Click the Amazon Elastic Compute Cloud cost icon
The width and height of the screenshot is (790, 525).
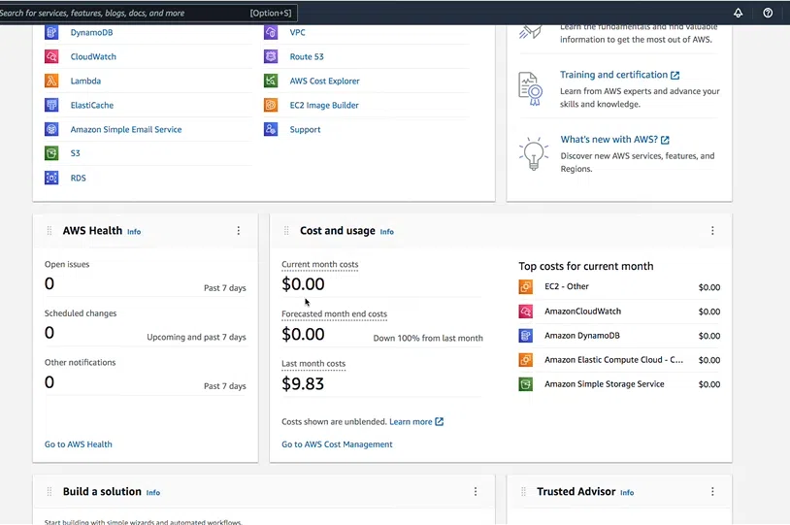[x=525, y=360]
